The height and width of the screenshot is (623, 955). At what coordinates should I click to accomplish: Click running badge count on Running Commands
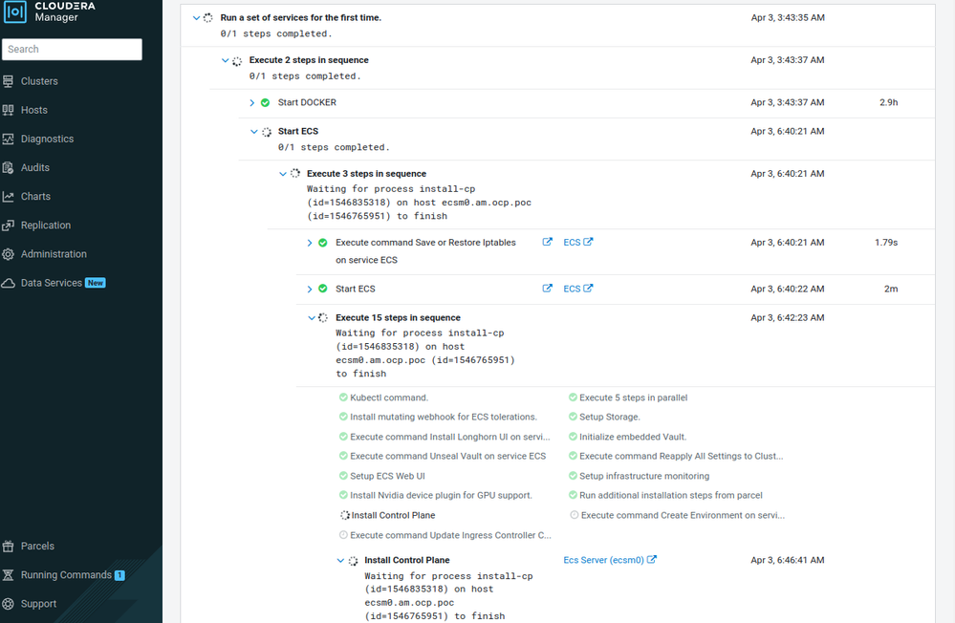click(x=120, y=575)
